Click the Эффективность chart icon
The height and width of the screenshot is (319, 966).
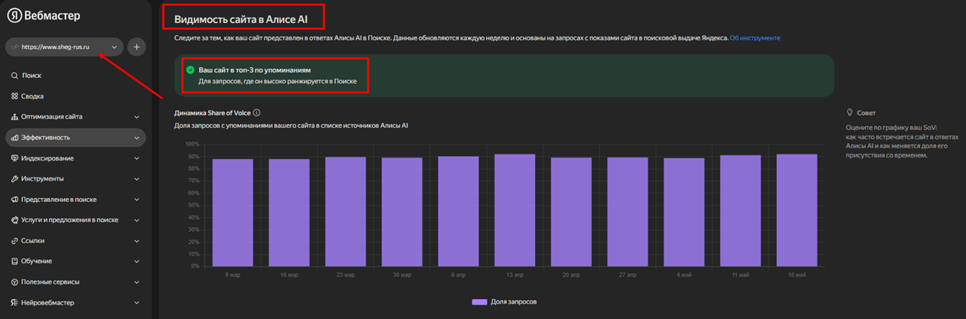[x=15, y=138]
